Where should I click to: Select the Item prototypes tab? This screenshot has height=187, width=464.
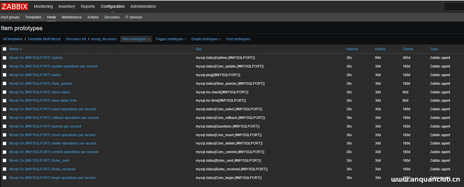click(136, 39)
